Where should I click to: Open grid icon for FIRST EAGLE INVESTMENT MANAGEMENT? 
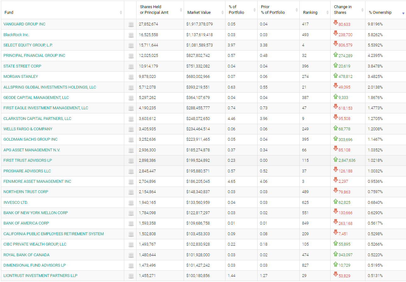131,108
